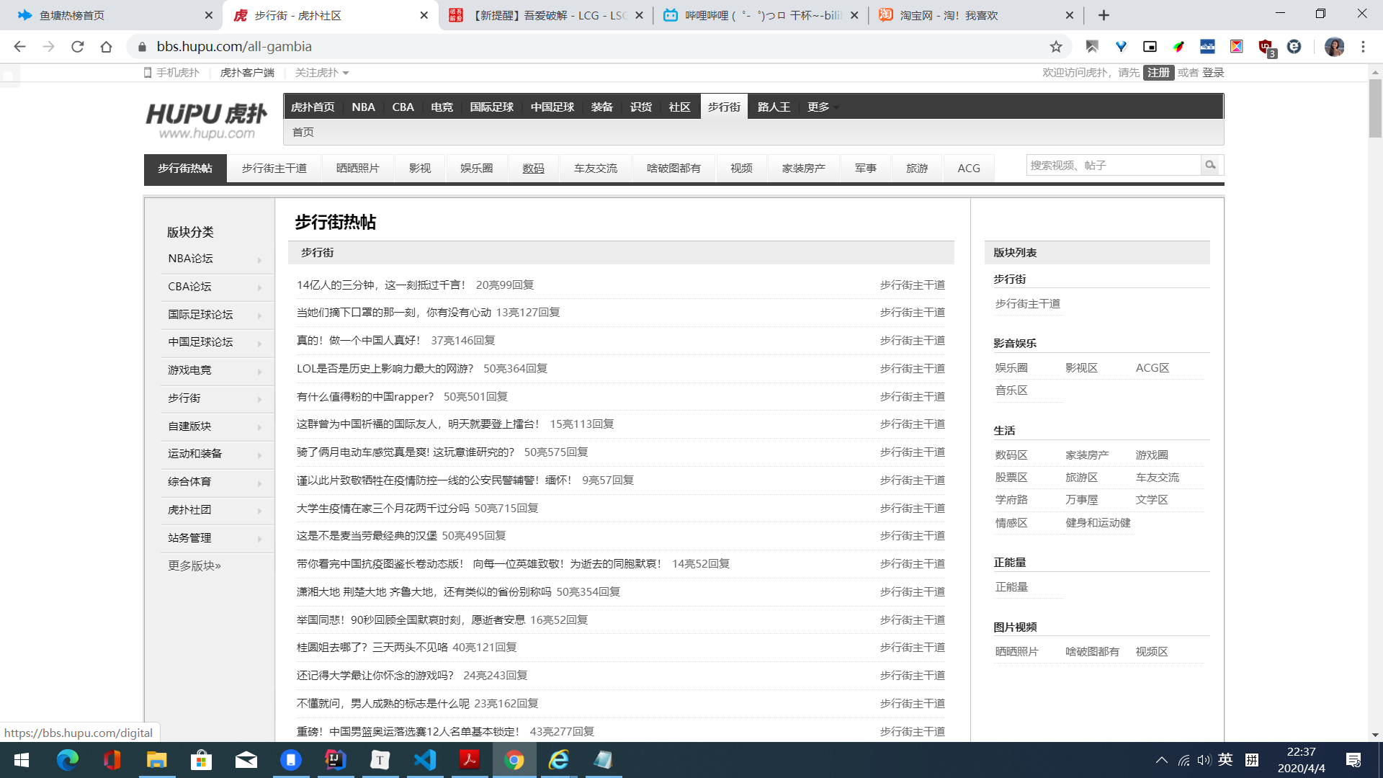Open the uBlock Origin extension

[1265, 46]
